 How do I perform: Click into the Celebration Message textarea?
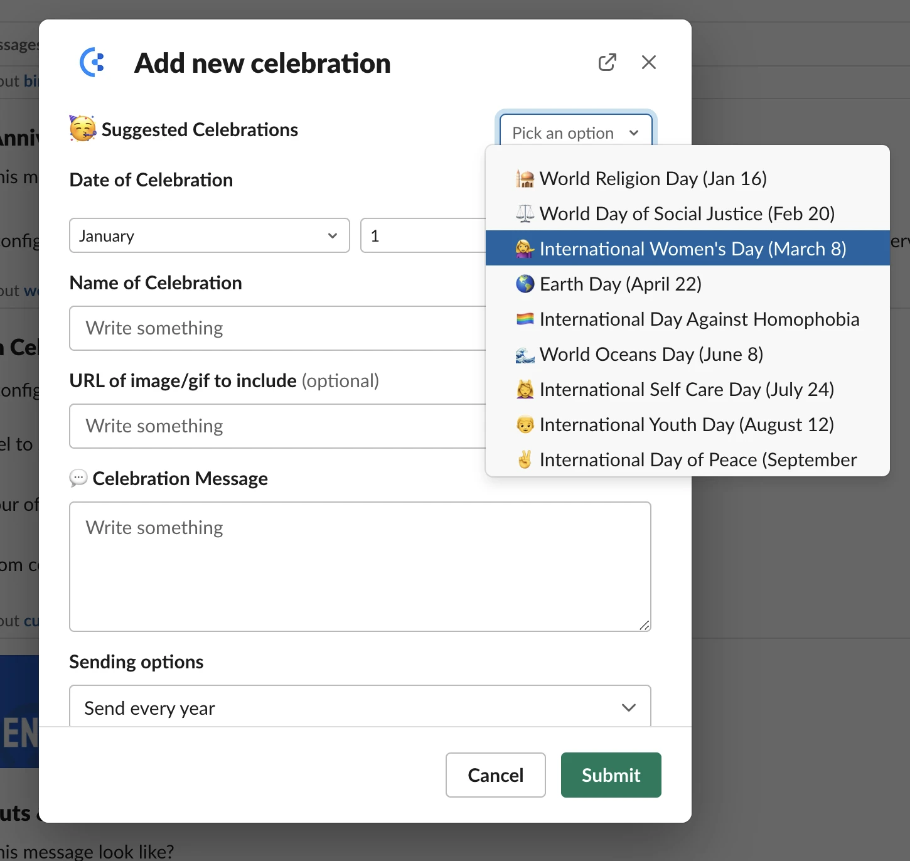click(x=360, y=567)
